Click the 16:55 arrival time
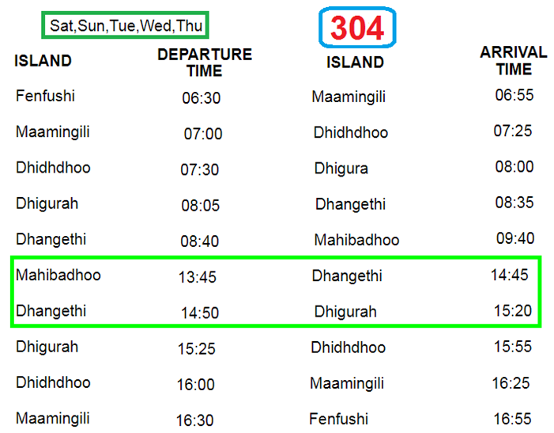554x433 pixels. [514, 418]
